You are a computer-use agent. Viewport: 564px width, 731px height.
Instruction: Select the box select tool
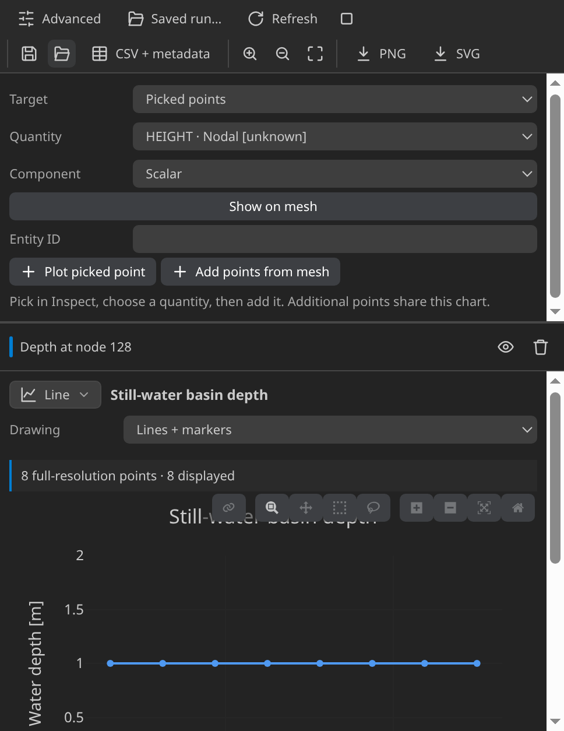tap(340, 507)
